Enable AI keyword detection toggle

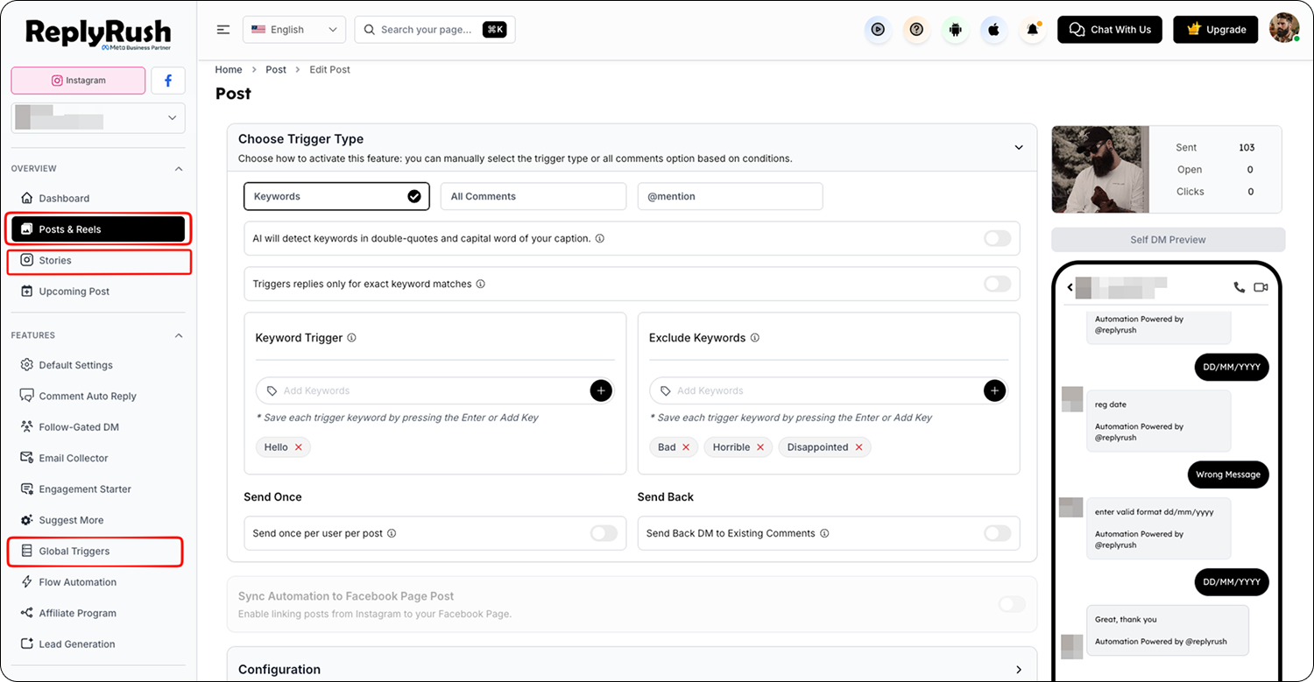[x=997, y=238]
